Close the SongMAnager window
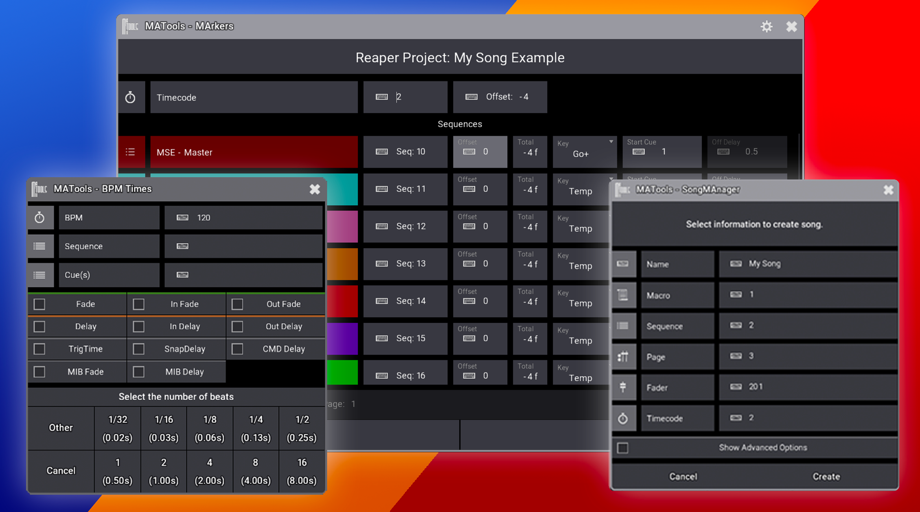920x512 pixels. [888, 190]
